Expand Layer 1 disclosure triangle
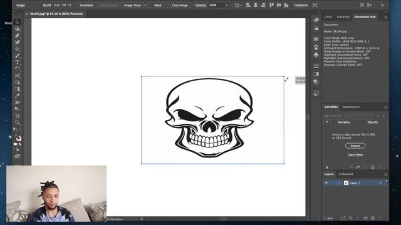Screen dimensions: 401x225 click(x=340, y=183)
